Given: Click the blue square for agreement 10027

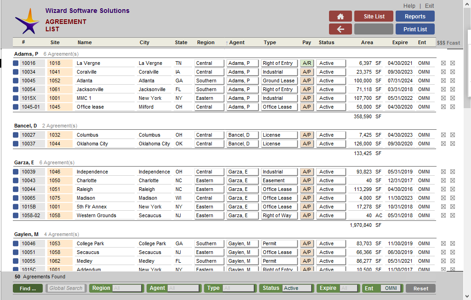Looking at the screenshot, I should click(16, 135).
